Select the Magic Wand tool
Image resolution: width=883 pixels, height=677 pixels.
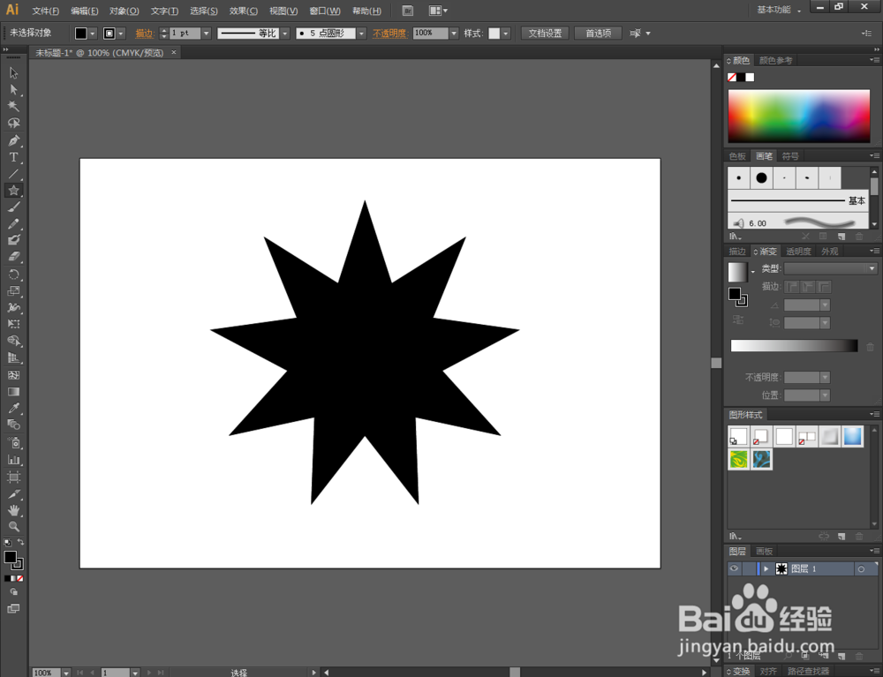point(13,107)
